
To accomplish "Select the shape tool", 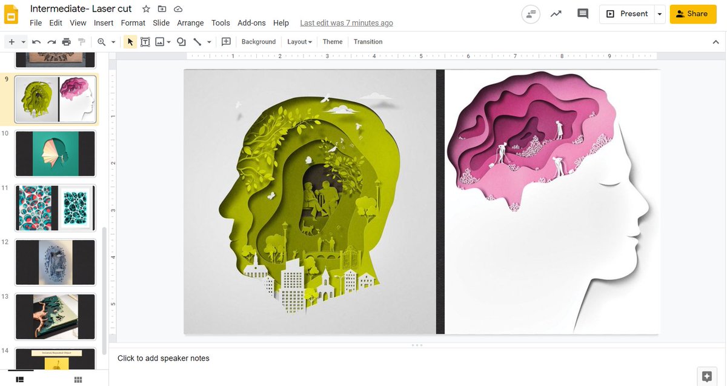I will tap(181, 42).
